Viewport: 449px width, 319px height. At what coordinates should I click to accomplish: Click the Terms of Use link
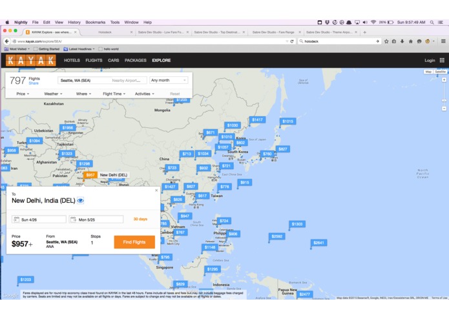point(439,298)
